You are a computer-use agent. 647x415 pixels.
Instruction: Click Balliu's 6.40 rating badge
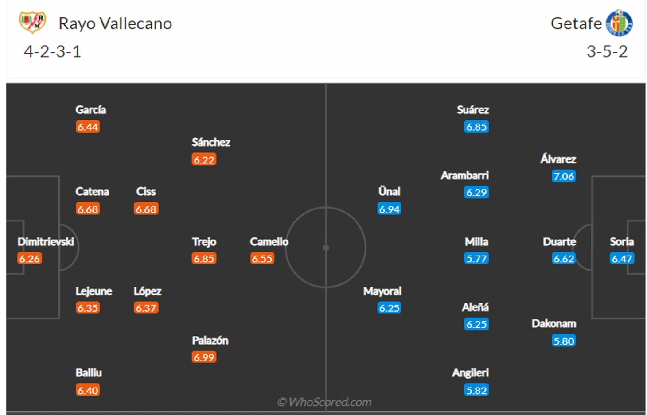point(88,391)
